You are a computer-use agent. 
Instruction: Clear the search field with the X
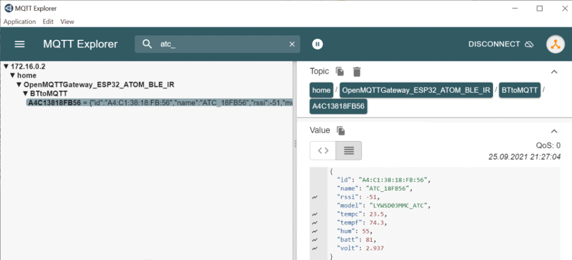point(292,44)
